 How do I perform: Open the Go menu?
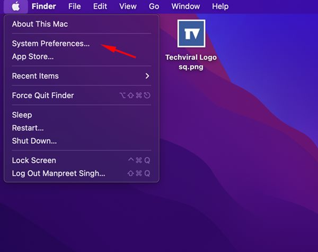click(154, 6)
